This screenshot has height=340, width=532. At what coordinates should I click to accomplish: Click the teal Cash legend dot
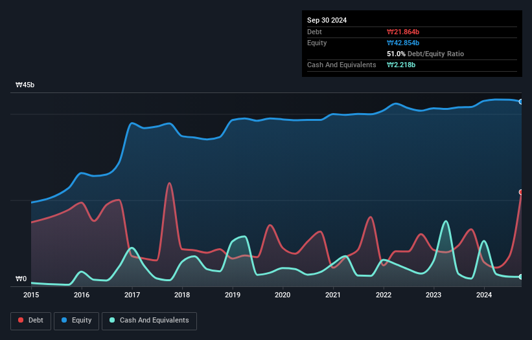pos(112,320)
